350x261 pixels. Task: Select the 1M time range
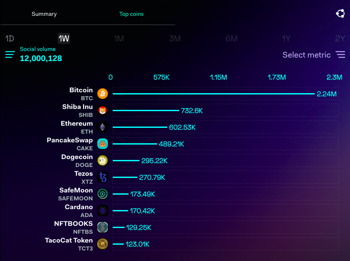point(119,39)
